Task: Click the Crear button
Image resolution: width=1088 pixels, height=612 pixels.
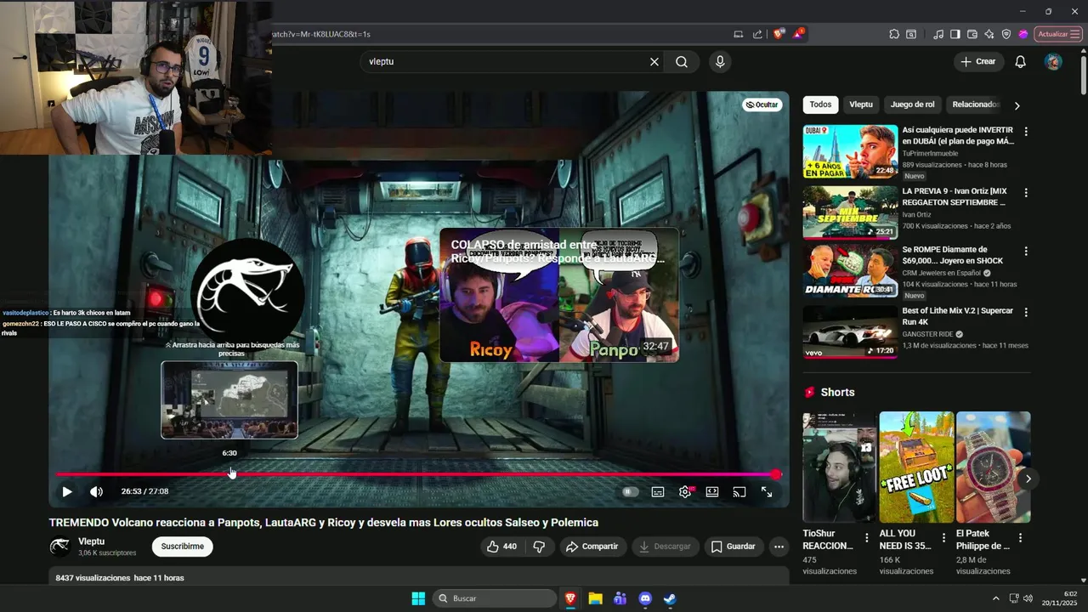Action: click(x=978, y=62)
